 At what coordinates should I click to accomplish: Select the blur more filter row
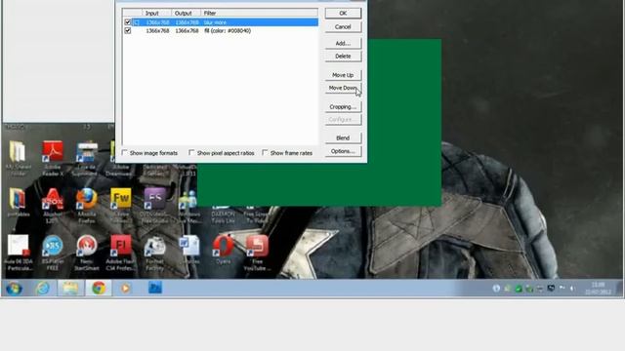click(221, 22)
